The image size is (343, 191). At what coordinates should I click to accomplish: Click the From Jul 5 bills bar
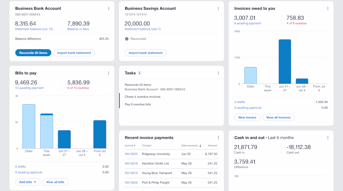[x=100, y=134]
